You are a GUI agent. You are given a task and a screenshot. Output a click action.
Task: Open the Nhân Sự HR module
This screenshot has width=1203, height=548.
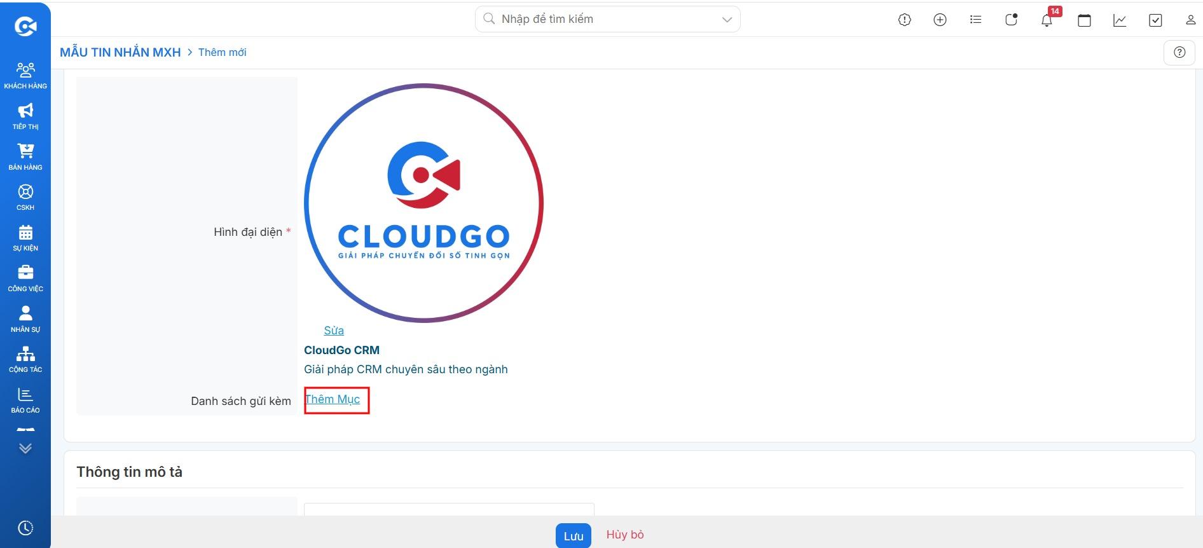click(x=25, y=319)
